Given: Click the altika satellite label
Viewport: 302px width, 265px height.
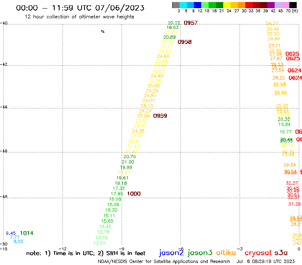Looking at the screenshot, I should tap(226, 253).
